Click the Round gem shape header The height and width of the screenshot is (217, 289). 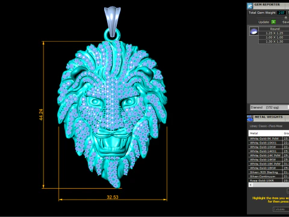(x=274, y=29)
